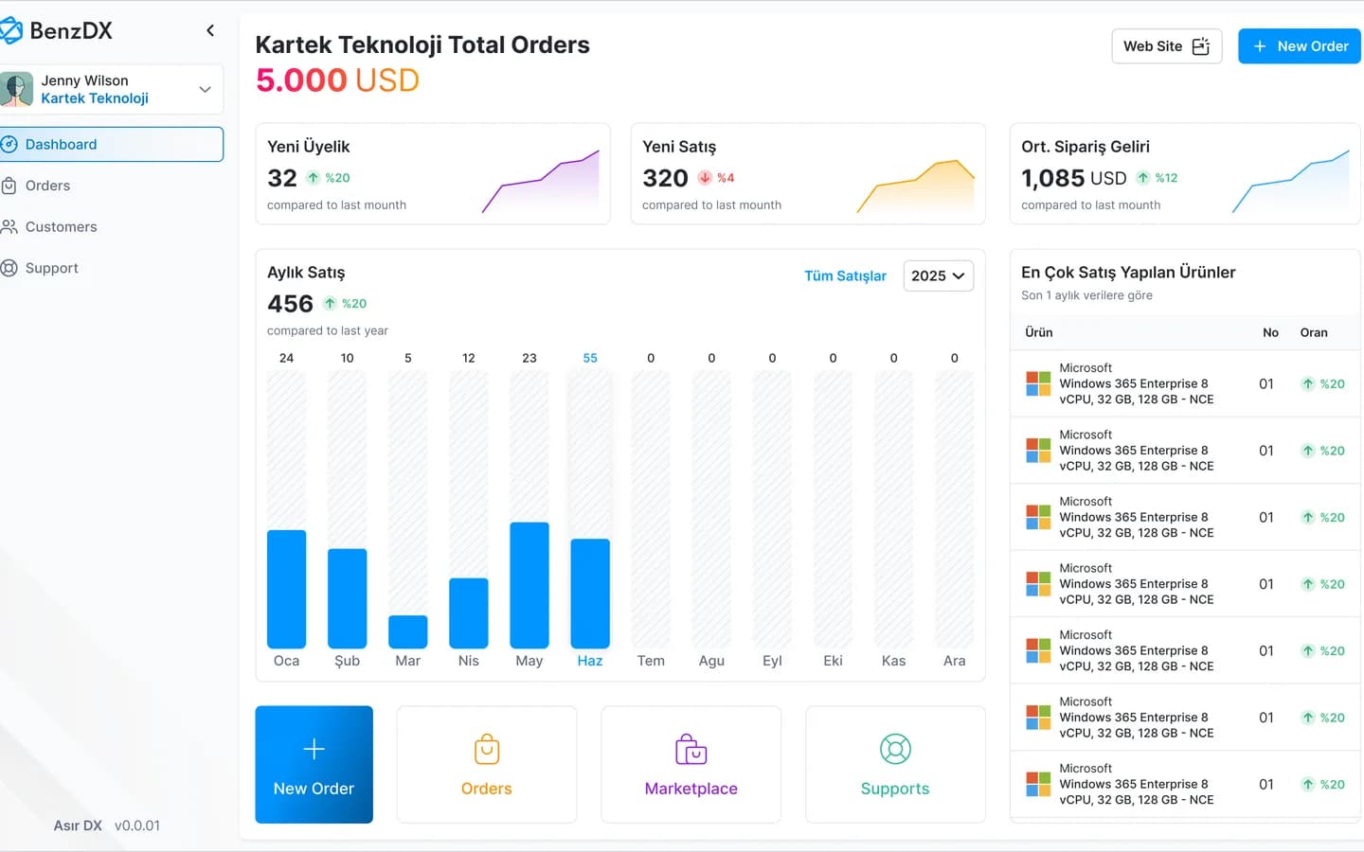The image size is (1364, 852).
Task: Click the BenzDX logo icon
Action: click(x=10, y=31)
